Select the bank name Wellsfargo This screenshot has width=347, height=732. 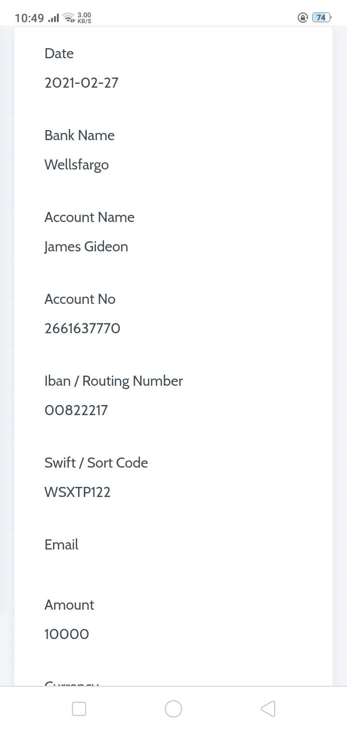click(x=77, y=165)
